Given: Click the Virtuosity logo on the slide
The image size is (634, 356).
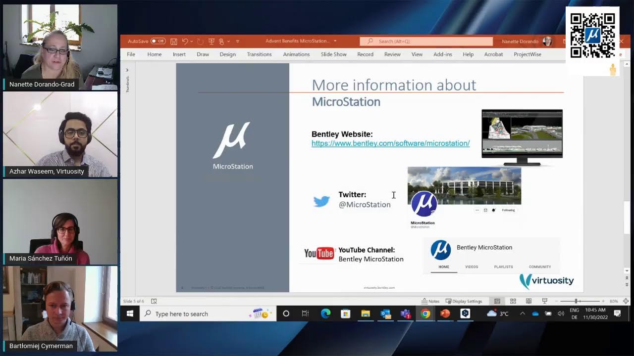Looking at the screenshot, I should coord(546,281).
